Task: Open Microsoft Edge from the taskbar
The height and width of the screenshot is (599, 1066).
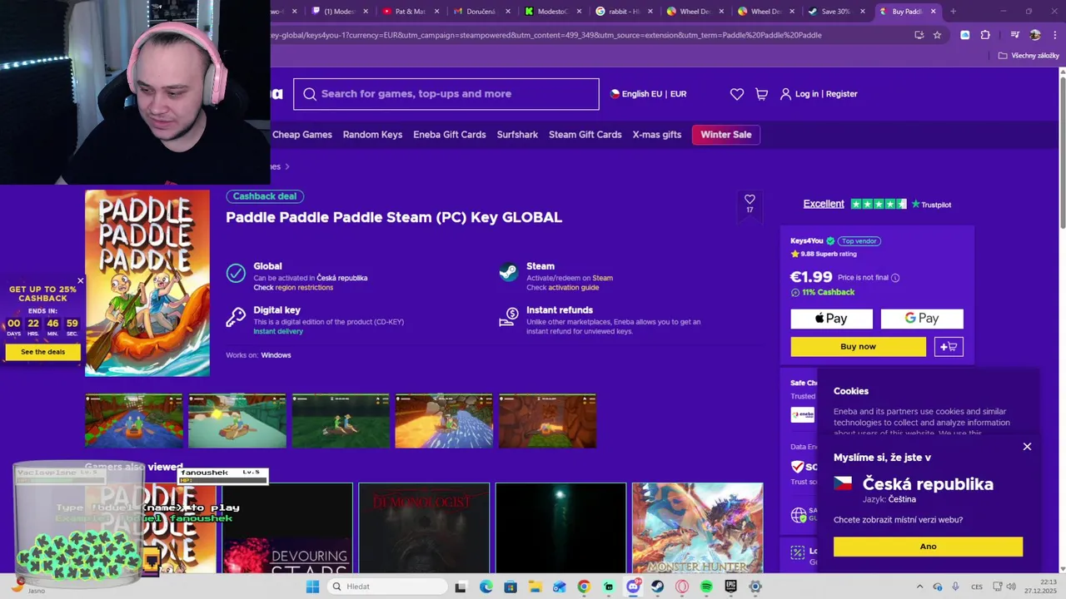Action: 486,587
